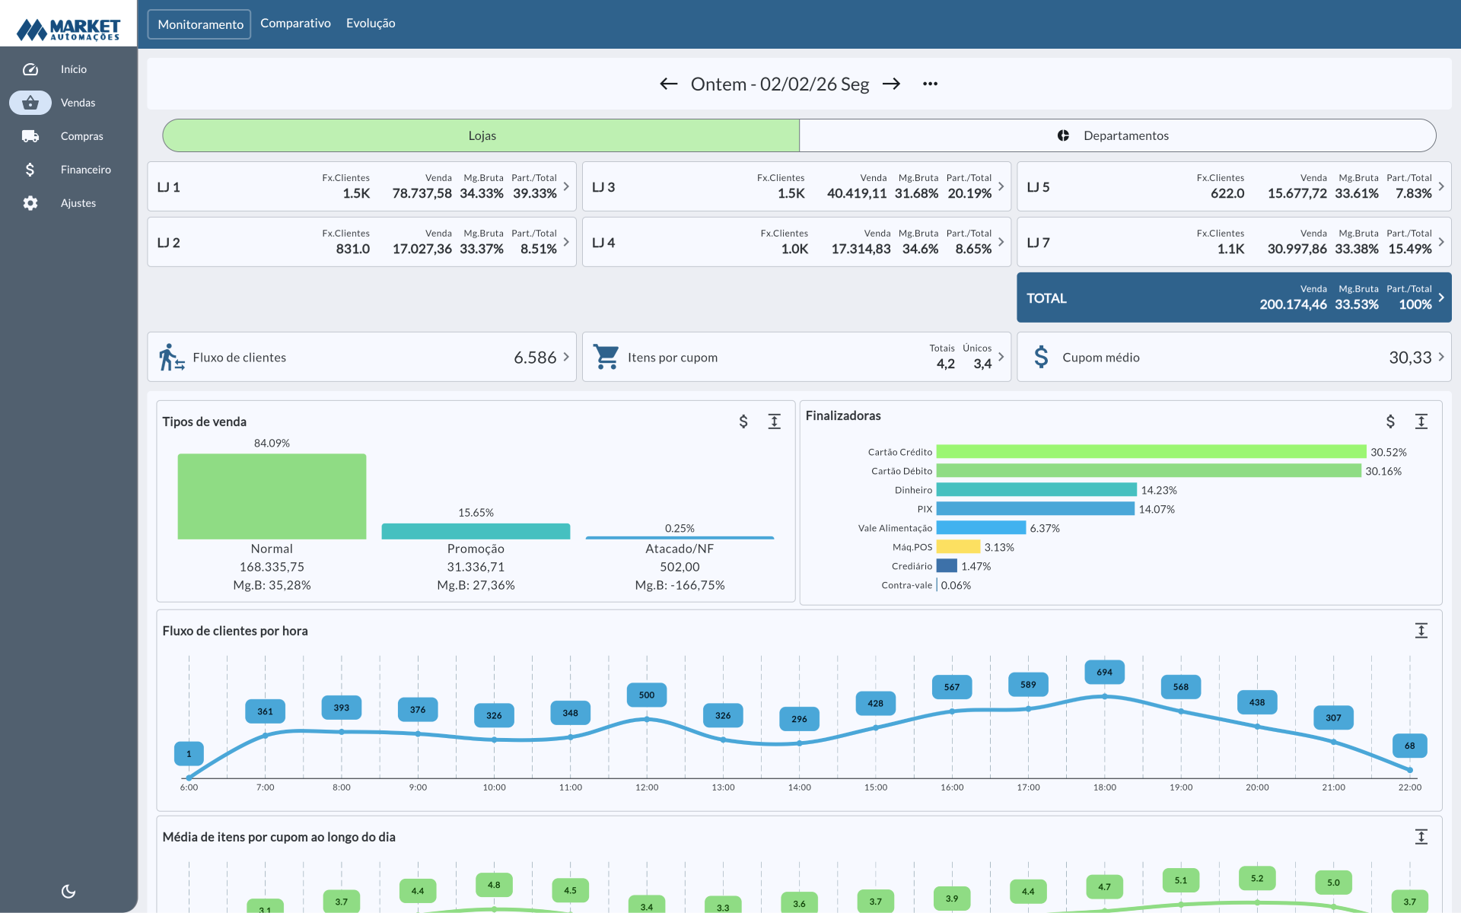This screenshot has width=1461, height=913.
Task: Expand LJ 1 store details chevron
Action: pos(566,186)
